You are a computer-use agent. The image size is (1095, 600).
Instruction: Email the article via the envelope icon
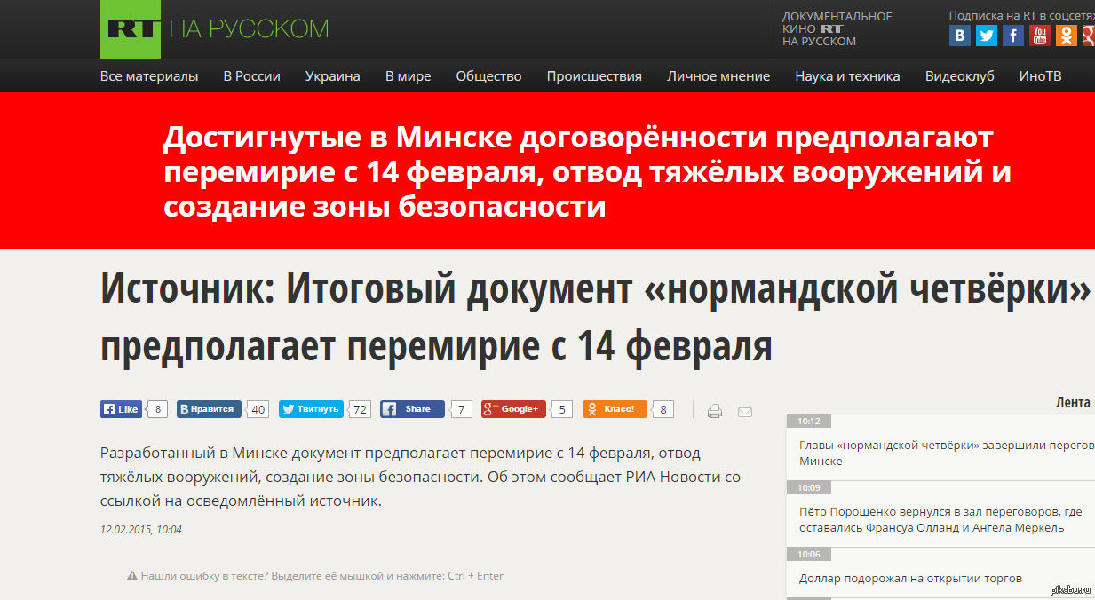745,411
